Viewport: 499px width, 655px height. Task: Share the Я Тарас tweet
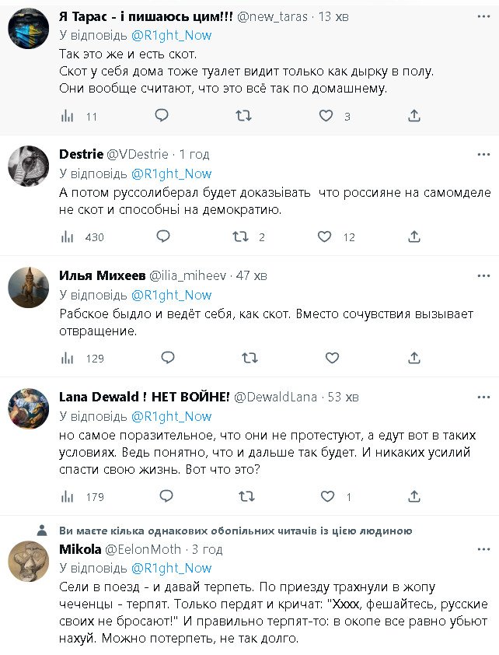point(414,116)
